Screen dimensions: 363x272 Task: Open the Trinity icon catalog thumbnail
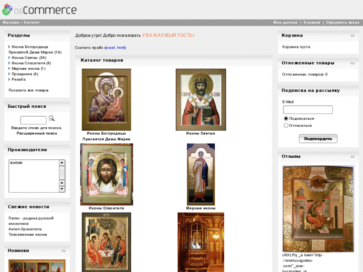coord(106,242)
